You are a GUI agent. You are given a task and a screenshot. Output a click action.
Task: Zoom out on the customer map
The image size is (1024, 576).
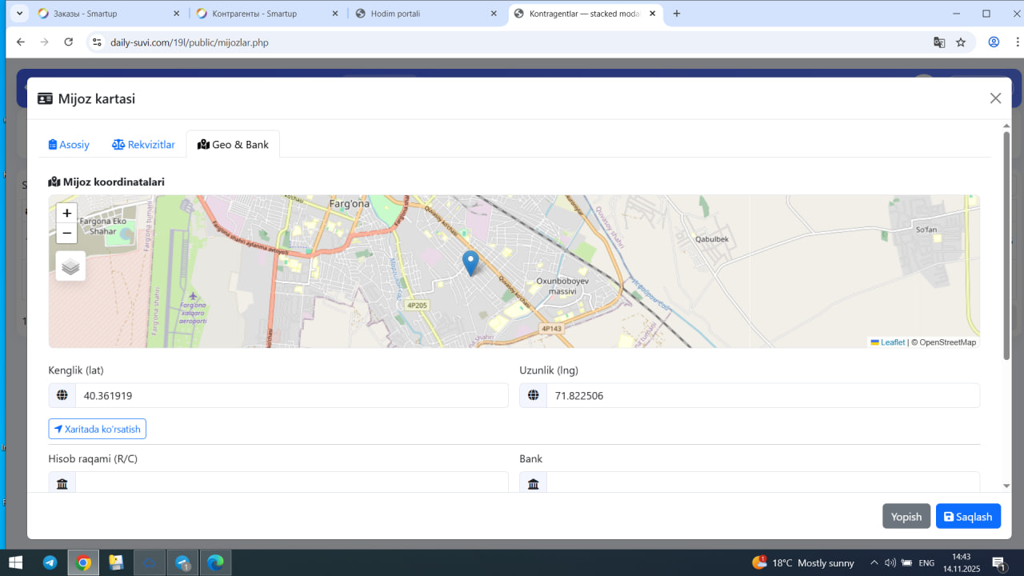tap(67, 234)
